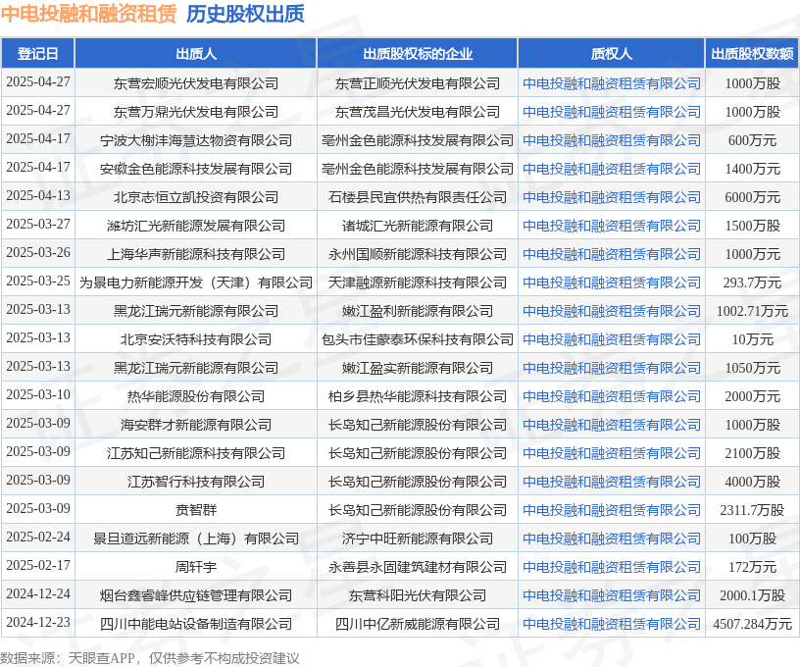Viewport: 800px width, 667px height.
Task: Open pledgee link in 宁波大榭沣海慧达物资 row
Action: tap(611, 140)
